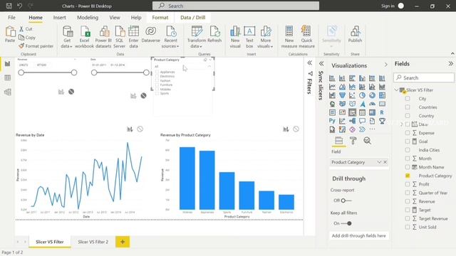Check the Countries field

(x=408, y=107)
